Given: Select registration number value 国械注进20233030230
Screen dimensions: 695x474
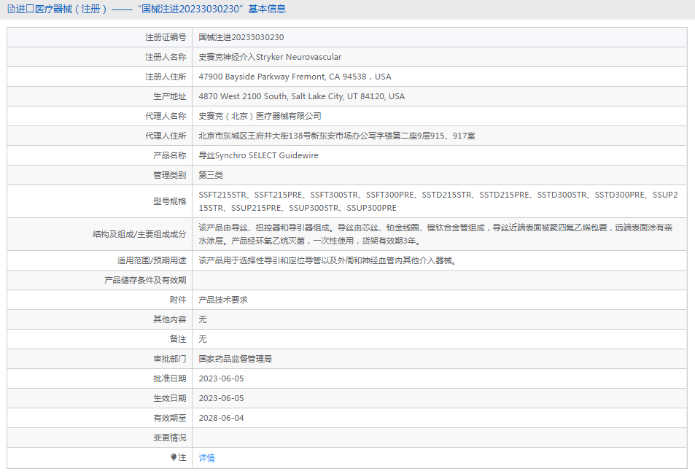Looking at the screenshot, I should [x=241, y=37].
